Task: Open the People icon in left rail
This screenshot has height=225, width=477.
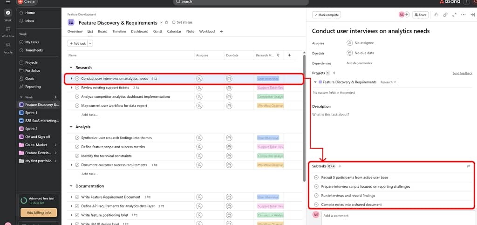Action: (x=8, y=45)
